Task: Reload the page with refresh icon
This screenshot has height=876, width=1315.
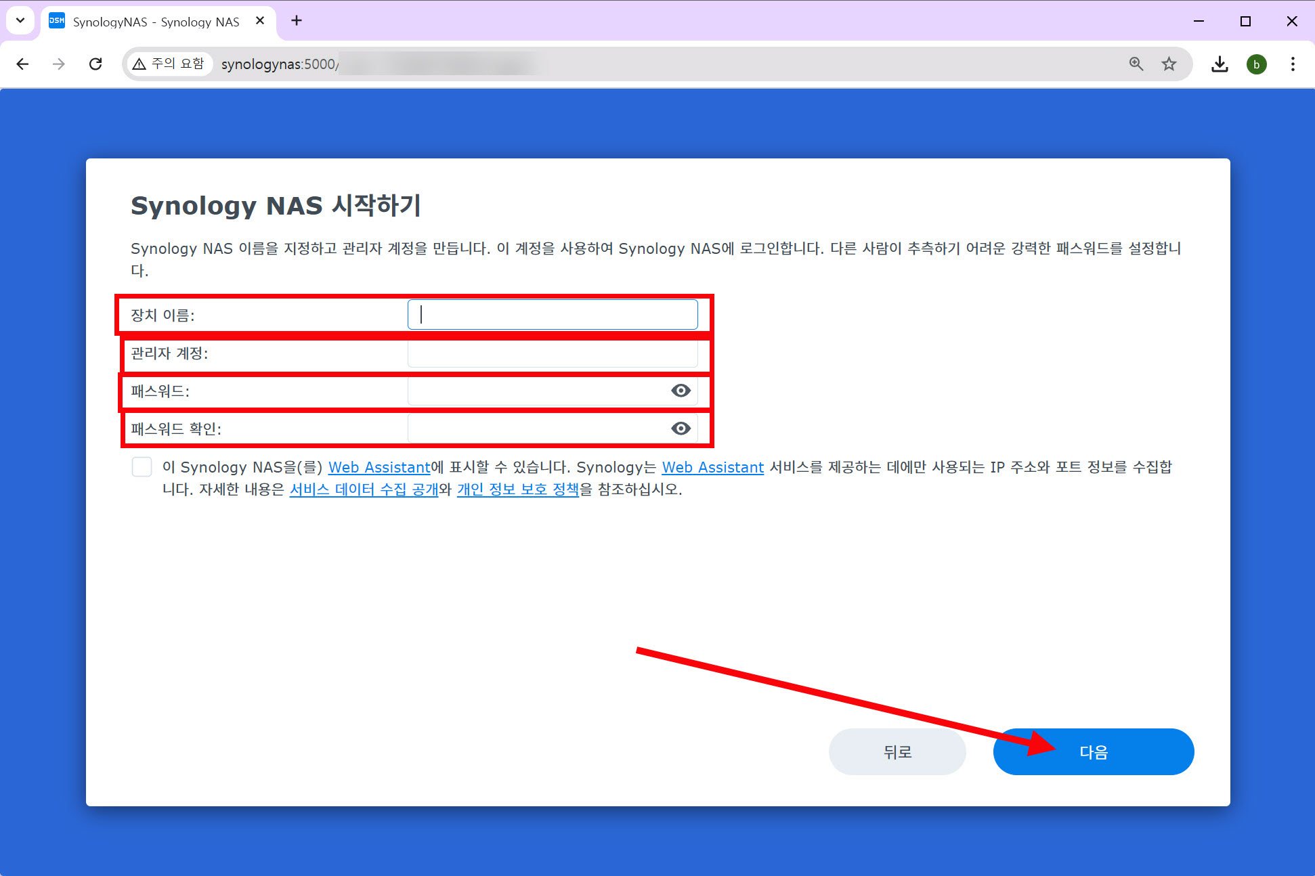Action: pyautogui.click(x=95, y=64)
